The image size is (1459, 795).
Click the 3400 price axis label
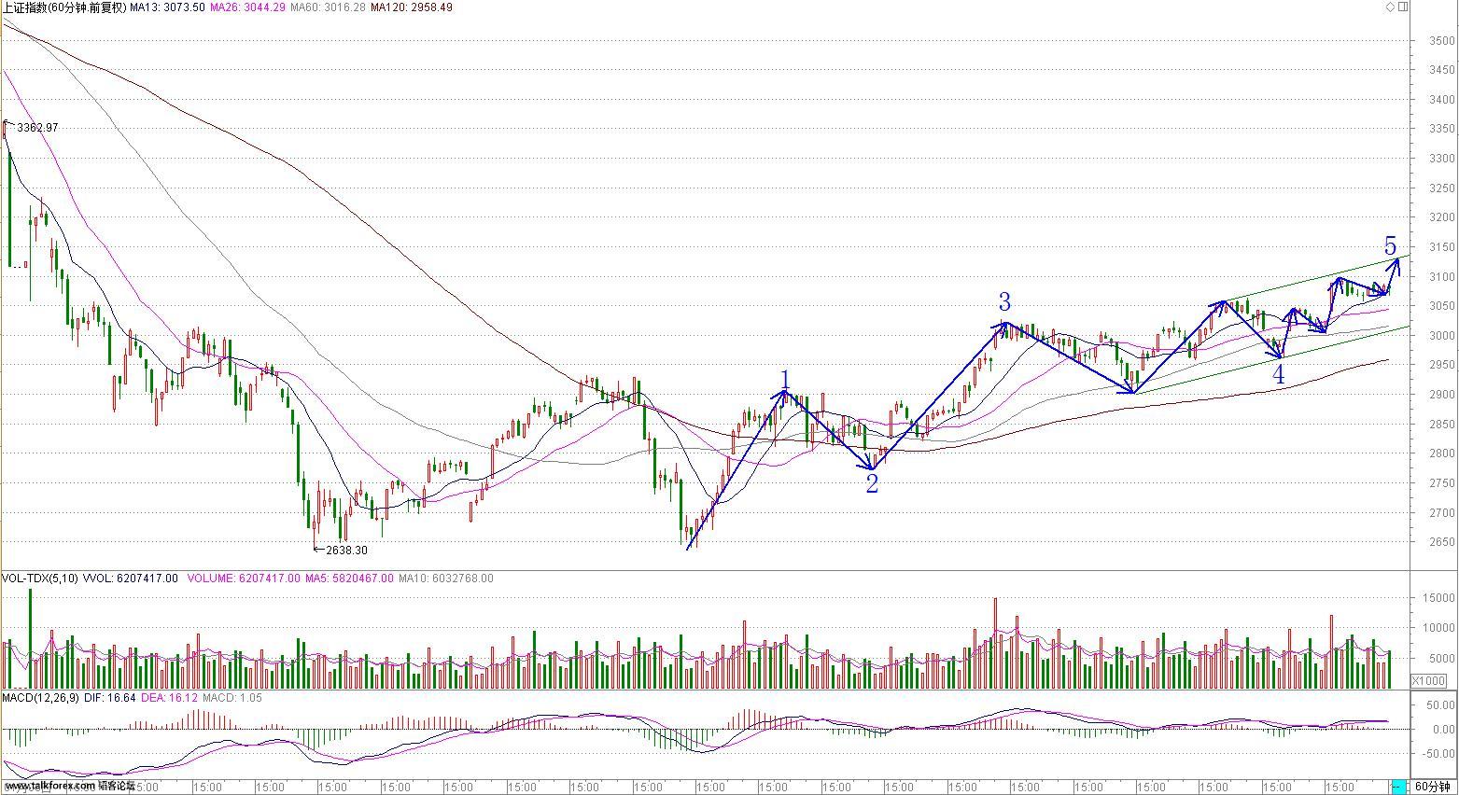[1441, 100]
